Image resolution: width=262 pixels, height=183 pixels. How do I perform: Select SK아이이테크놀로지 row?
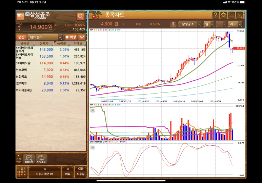click(51, 49)
